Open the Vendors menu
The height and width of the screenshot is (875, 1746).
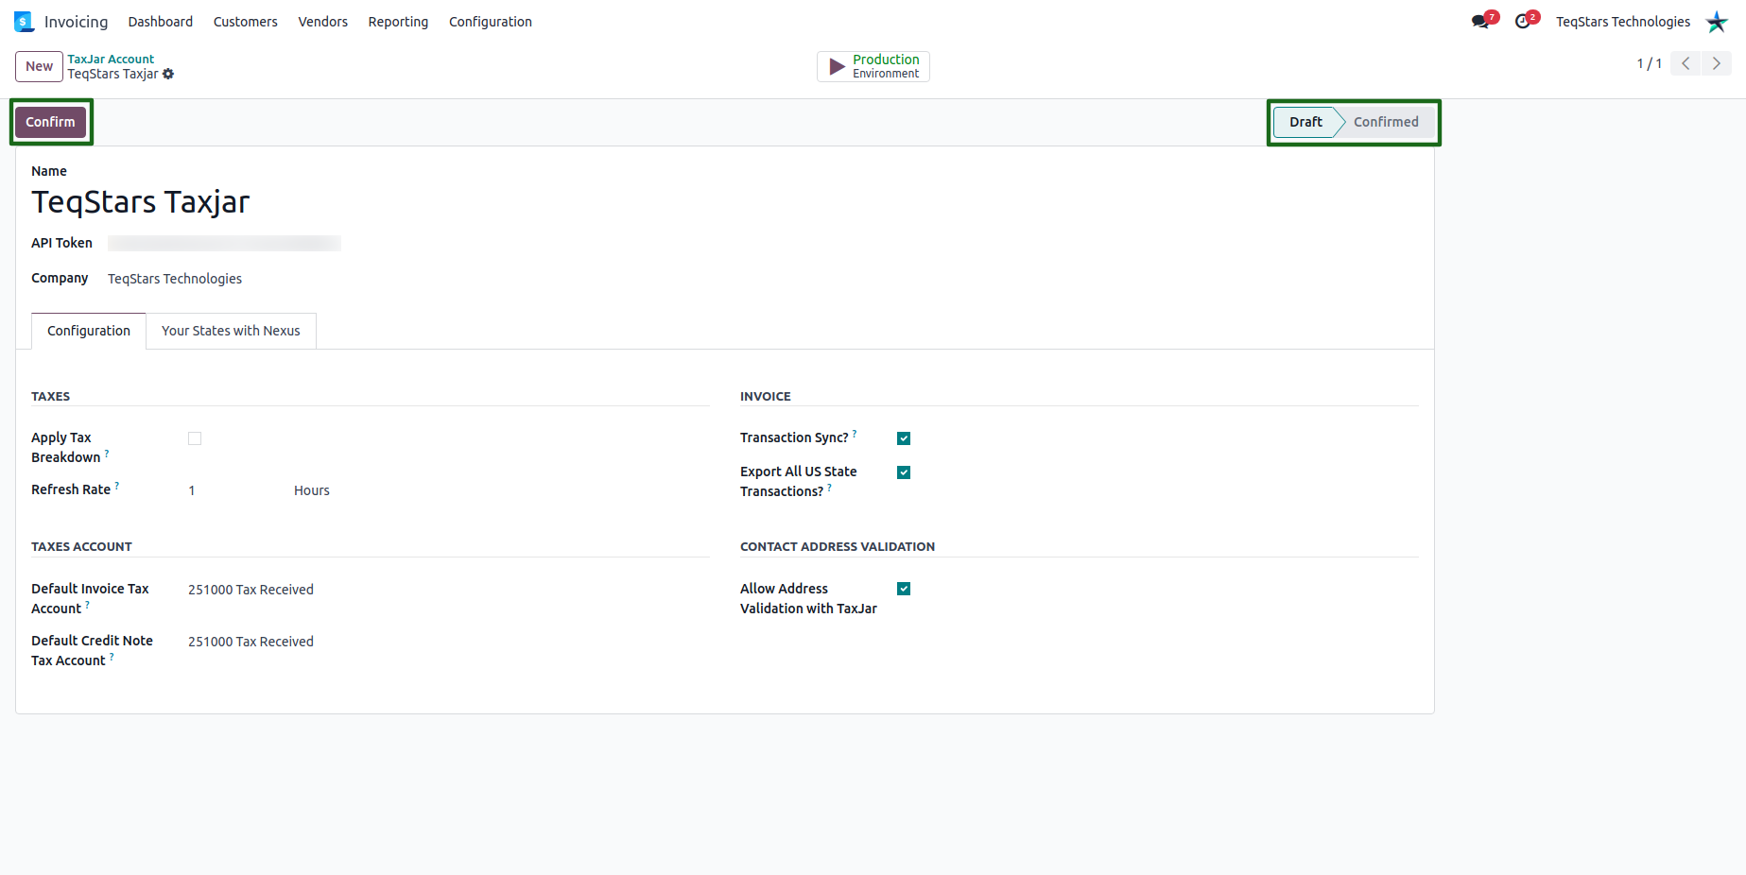click(x=323, y=22)
